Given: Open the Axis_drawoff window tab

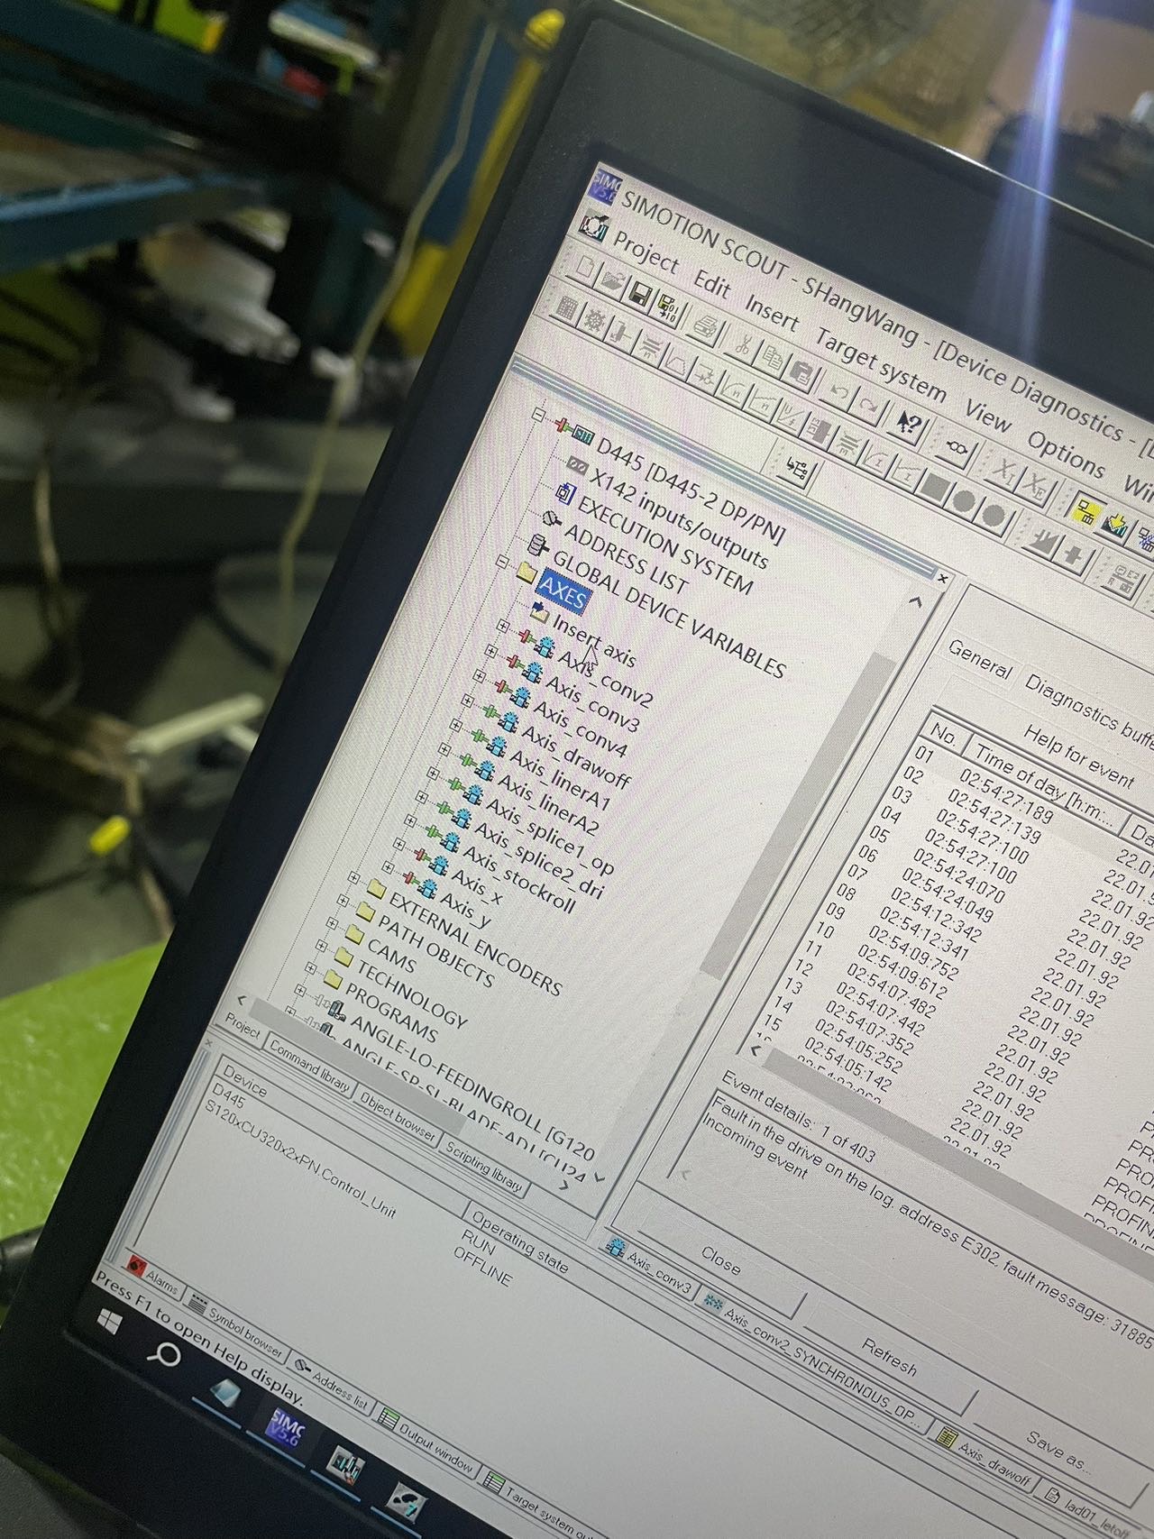Looking at the screenshot, I should click(985, 1458).
